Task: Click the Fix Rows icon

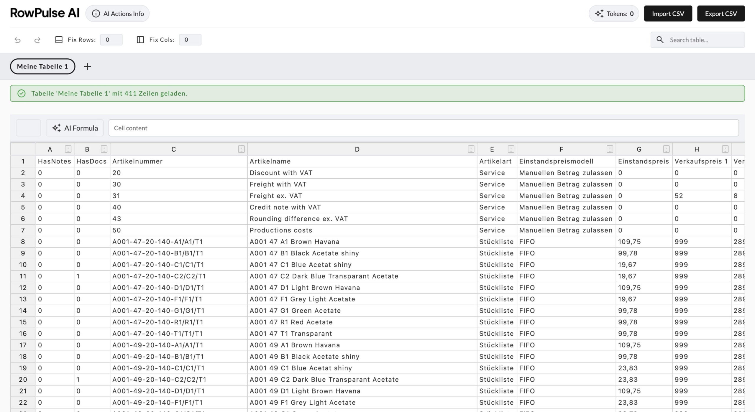Action: [x=59, y=40]
